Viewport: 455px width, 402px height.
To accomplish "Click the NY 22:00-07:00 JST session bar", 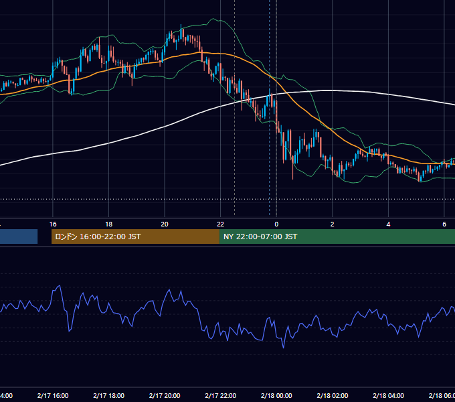I will (337, 237).
